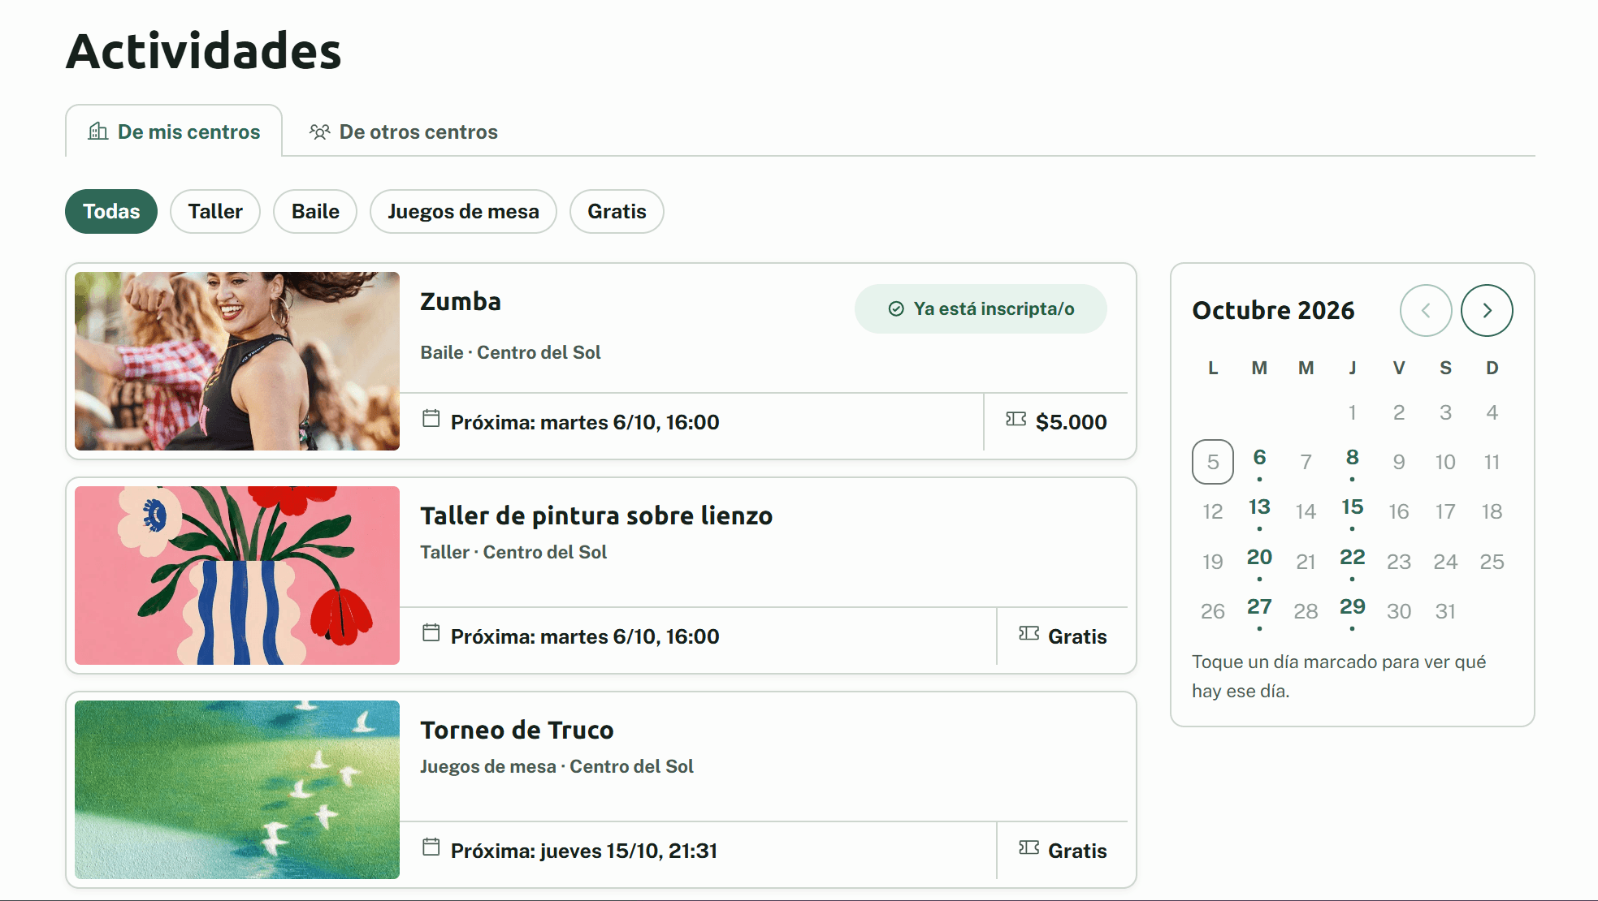Click the $5.000 price text
Image resolution: width=1598 pixels, height=901 pixels.
1071,422
